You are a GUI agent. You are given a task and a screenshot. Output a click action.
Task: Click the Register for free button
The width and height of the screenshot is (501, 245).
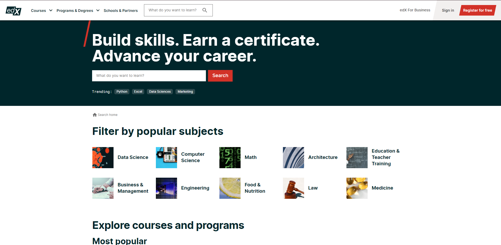click(x=477, y=10)
